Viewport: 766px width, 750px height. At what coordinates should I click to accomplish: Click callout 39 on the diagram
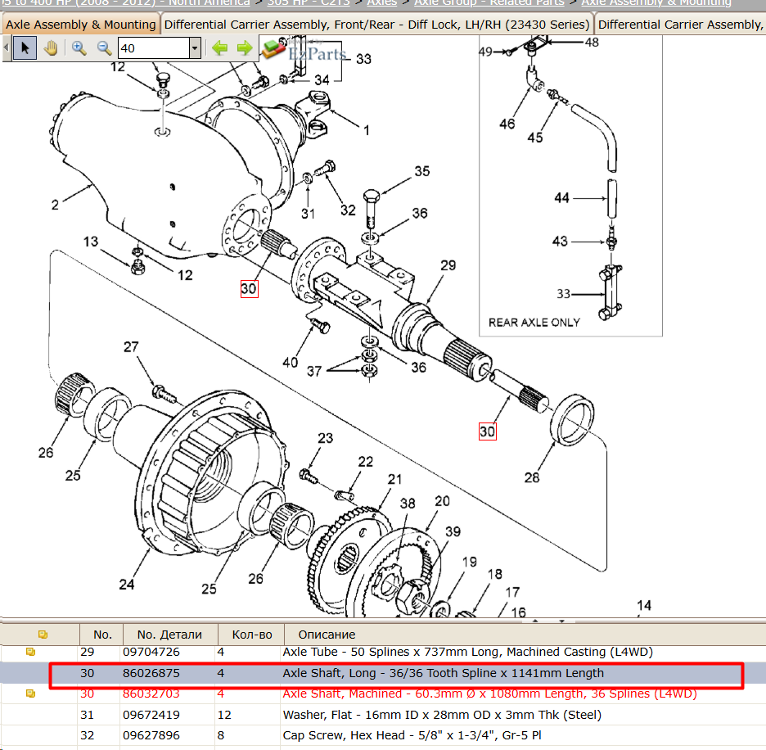tap(453, 531)
